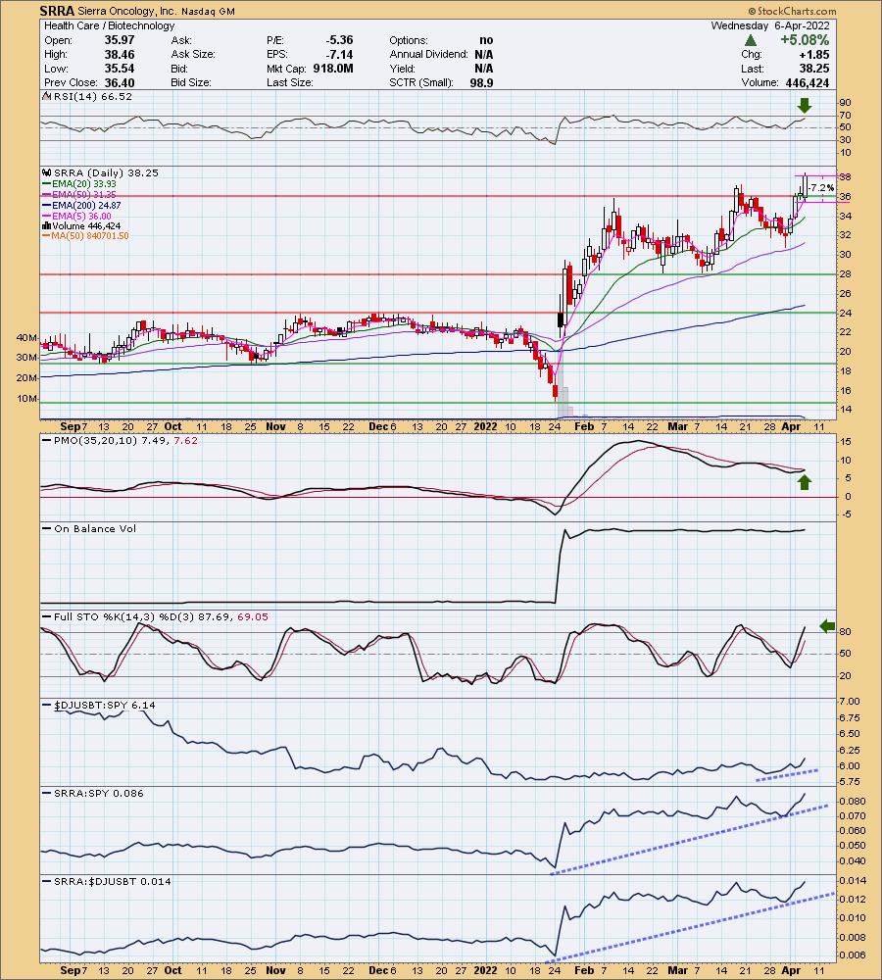
Task: Click the Prev Close value 36.40
Action: tap(120, 83)
